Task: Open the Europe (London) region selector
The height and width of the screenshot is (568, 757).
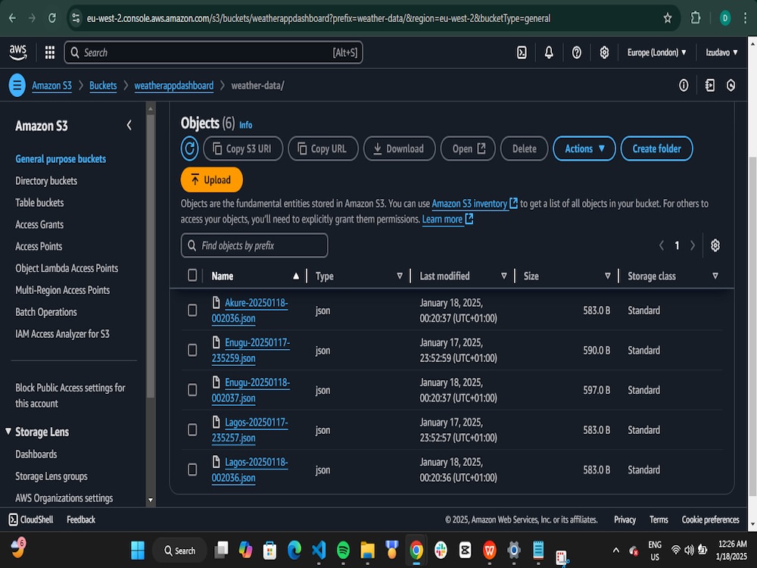Action: pos(656,52)
